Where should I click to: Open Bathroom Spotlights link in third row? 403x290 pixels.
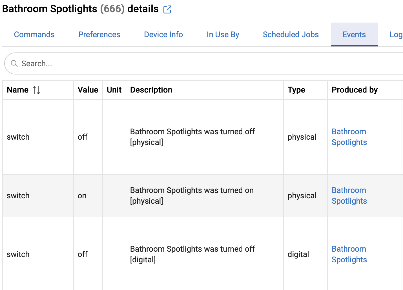pyautogui.click(x=349, y=254)
